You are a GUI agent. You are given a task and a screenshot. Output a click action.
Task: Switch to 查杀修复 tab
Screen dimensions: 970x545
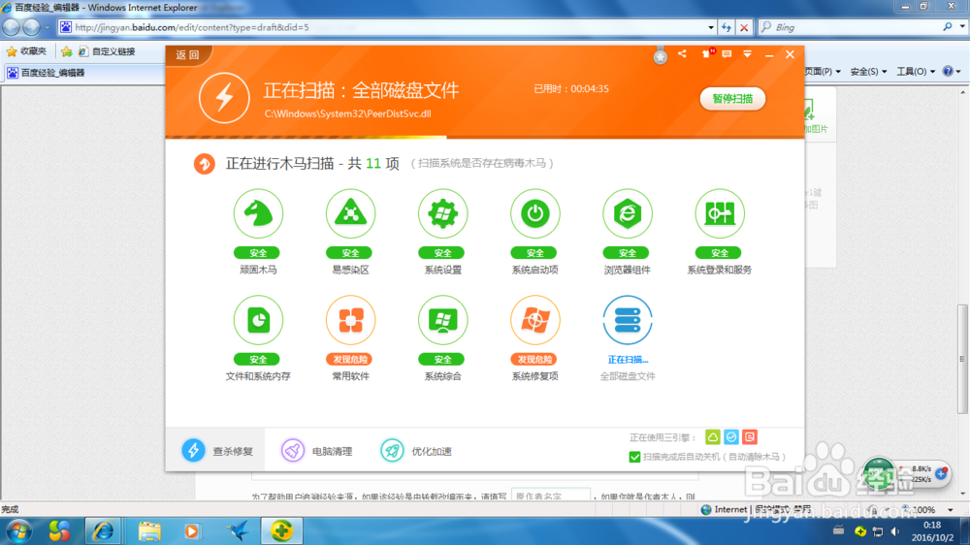tap(216, 450)
